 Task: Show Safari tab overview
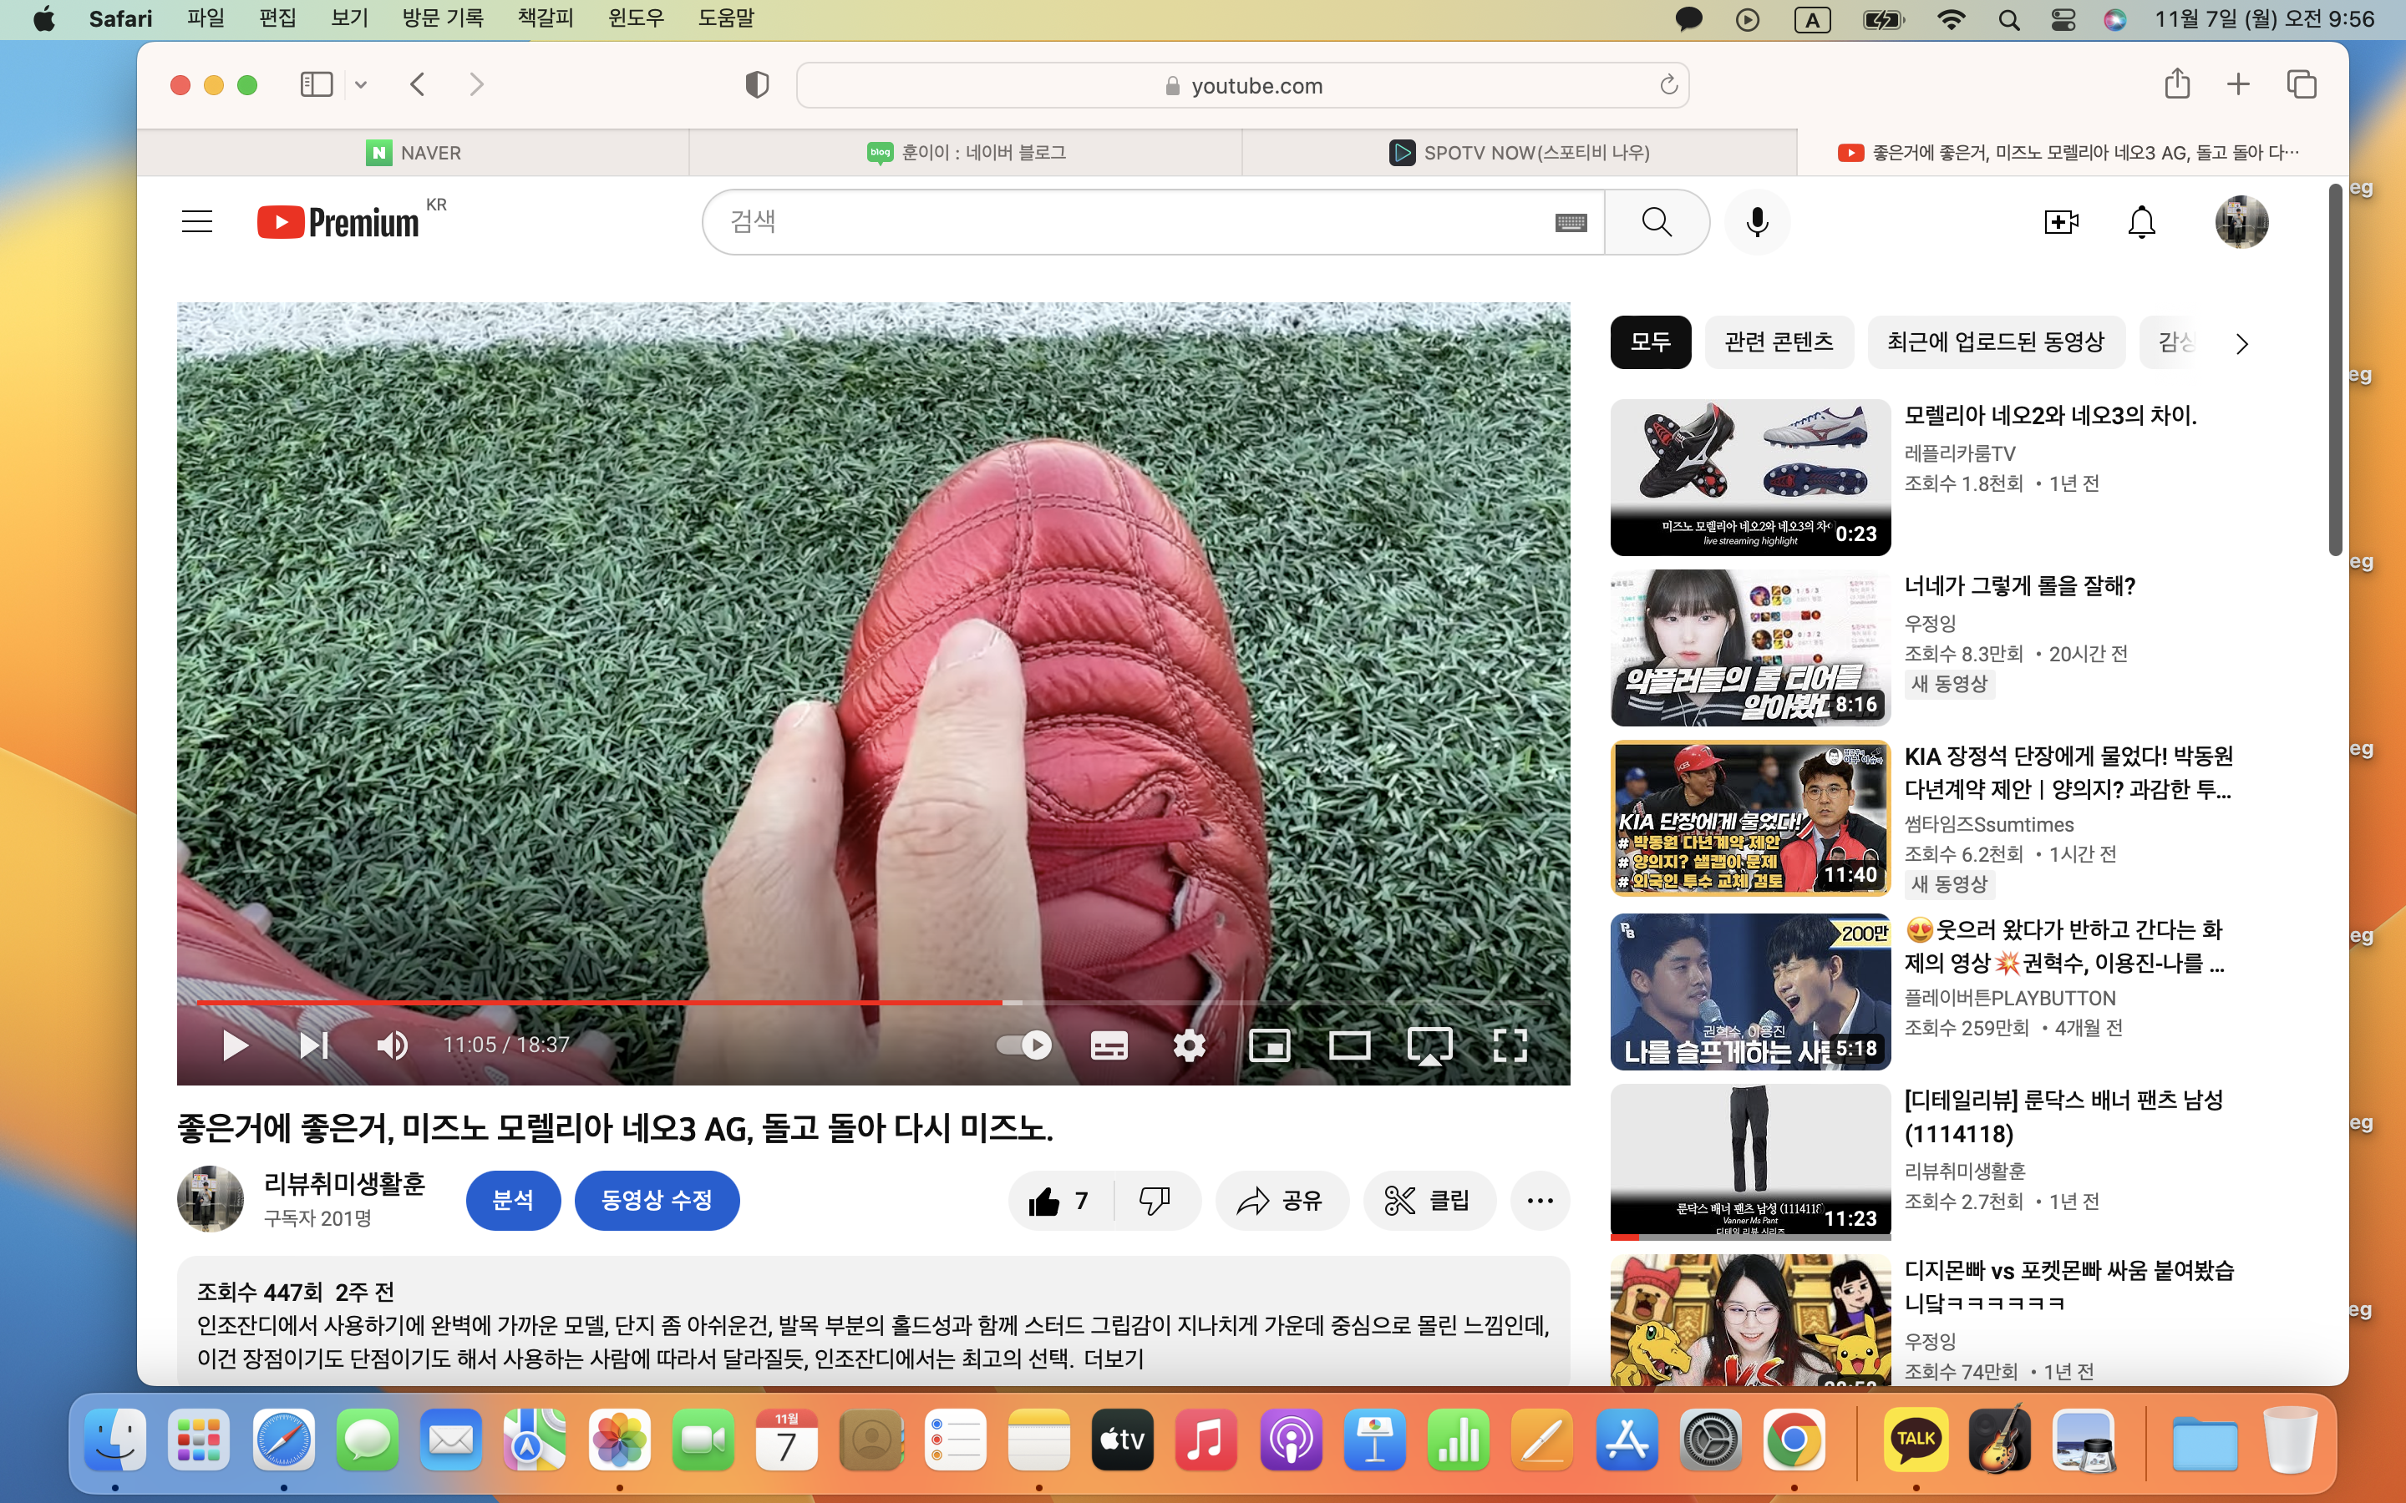click(x=2302, y=84)
